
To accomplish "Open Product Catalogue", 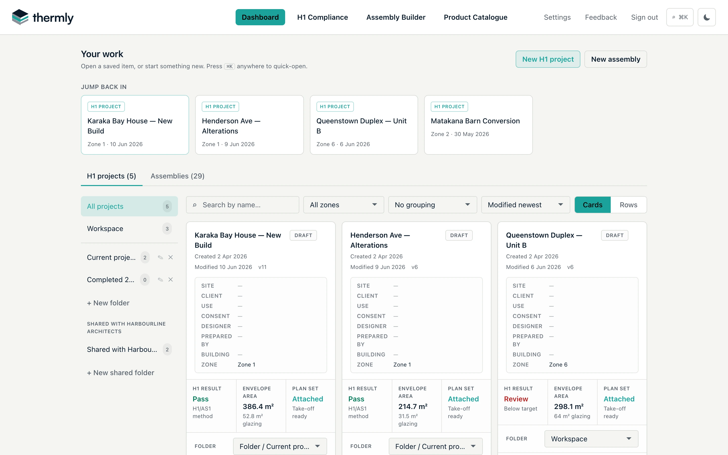I will pyautogui.click(x=475, y=17).
